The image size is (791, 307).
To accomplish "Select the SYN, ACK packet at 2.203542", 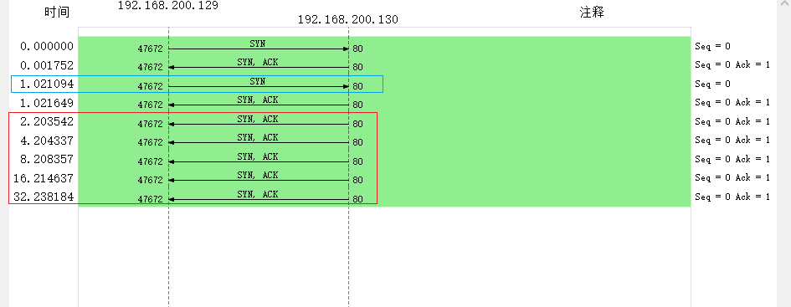I will point(384,121).
